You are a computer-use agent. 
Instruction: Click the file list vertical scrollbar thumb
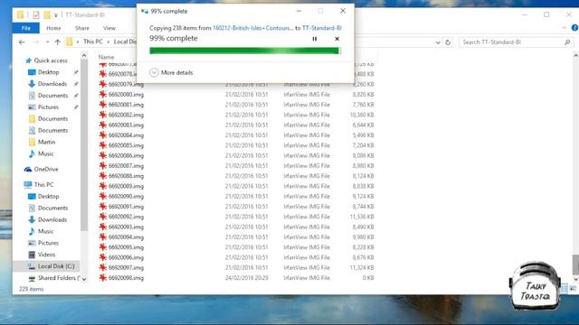(x=575, y=265)
